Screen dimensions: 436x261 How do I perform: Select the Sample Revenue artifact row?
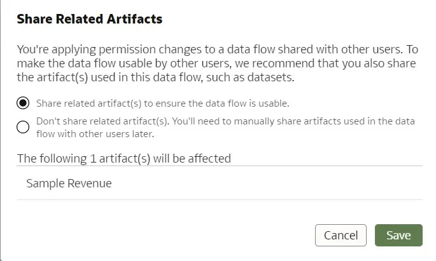pos(219,184)
